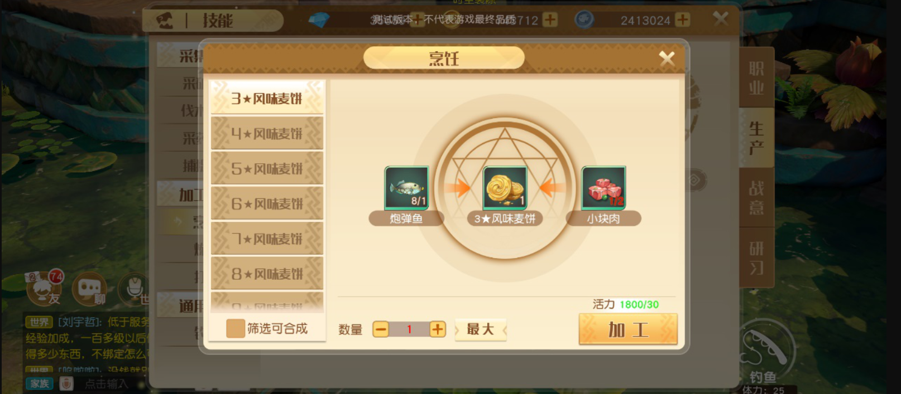Add more coins with plus button
Image resolution: width=901 pixels, height=394 pixels.
[682, 20]
